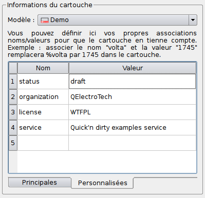Click the Valeur column header
Screen dimensions: 205x198
click(x=133, y=68)
